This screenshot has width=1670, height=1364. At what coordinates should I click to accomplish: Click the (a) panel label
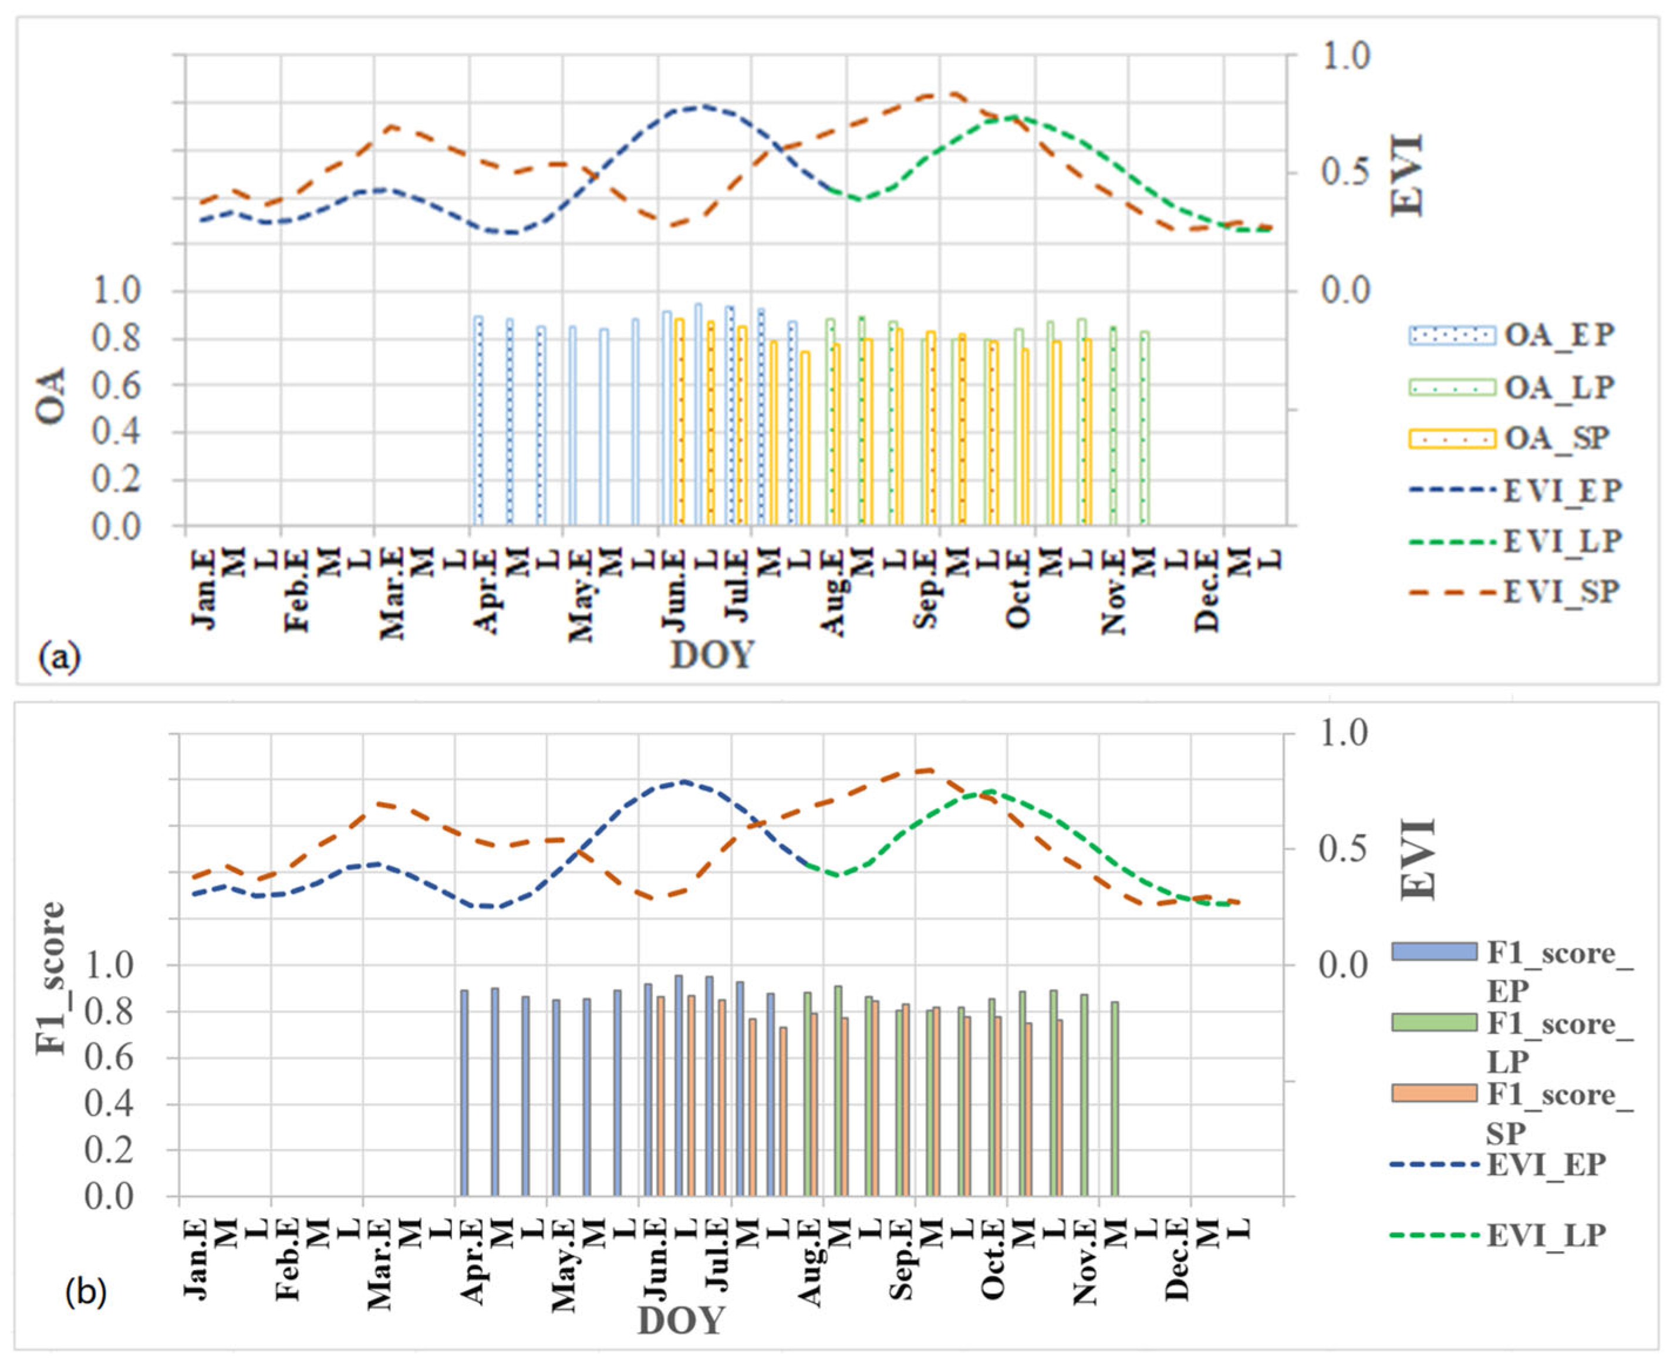point(60,657)
